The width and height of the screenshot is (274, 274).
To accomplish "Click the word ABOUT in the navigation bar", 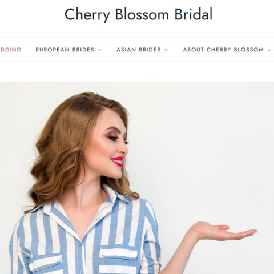I will [x=194, y=50].
